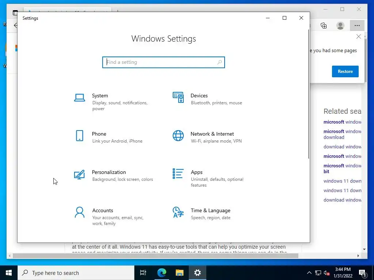Screen dimensions: 374x280
Task: Click the taskbar Type here to search box
Action: (76, 273)
